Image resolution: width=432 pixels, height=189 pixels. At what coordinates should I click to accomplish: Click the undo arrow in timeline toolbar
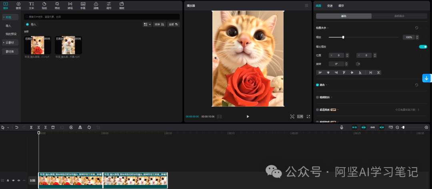pyautogui.click(x=17, y=128)
